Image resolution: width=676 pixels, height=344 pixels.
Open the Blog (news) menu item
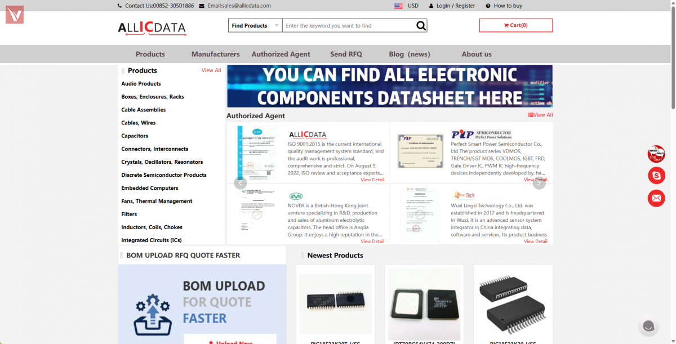coord(410,54)
